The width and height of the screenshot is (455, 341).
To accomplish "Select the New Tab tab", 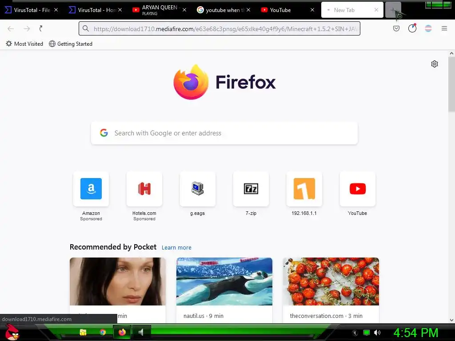I will [348, 10].
